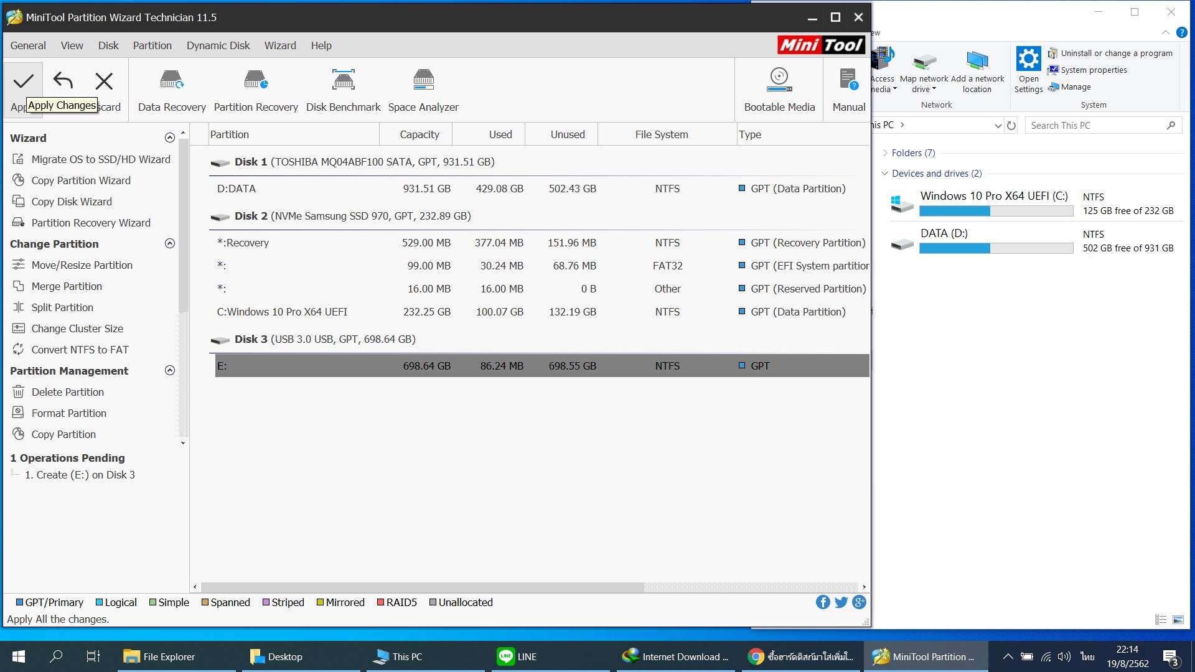Open the Data Recovery tool

(x=172, y=90)
